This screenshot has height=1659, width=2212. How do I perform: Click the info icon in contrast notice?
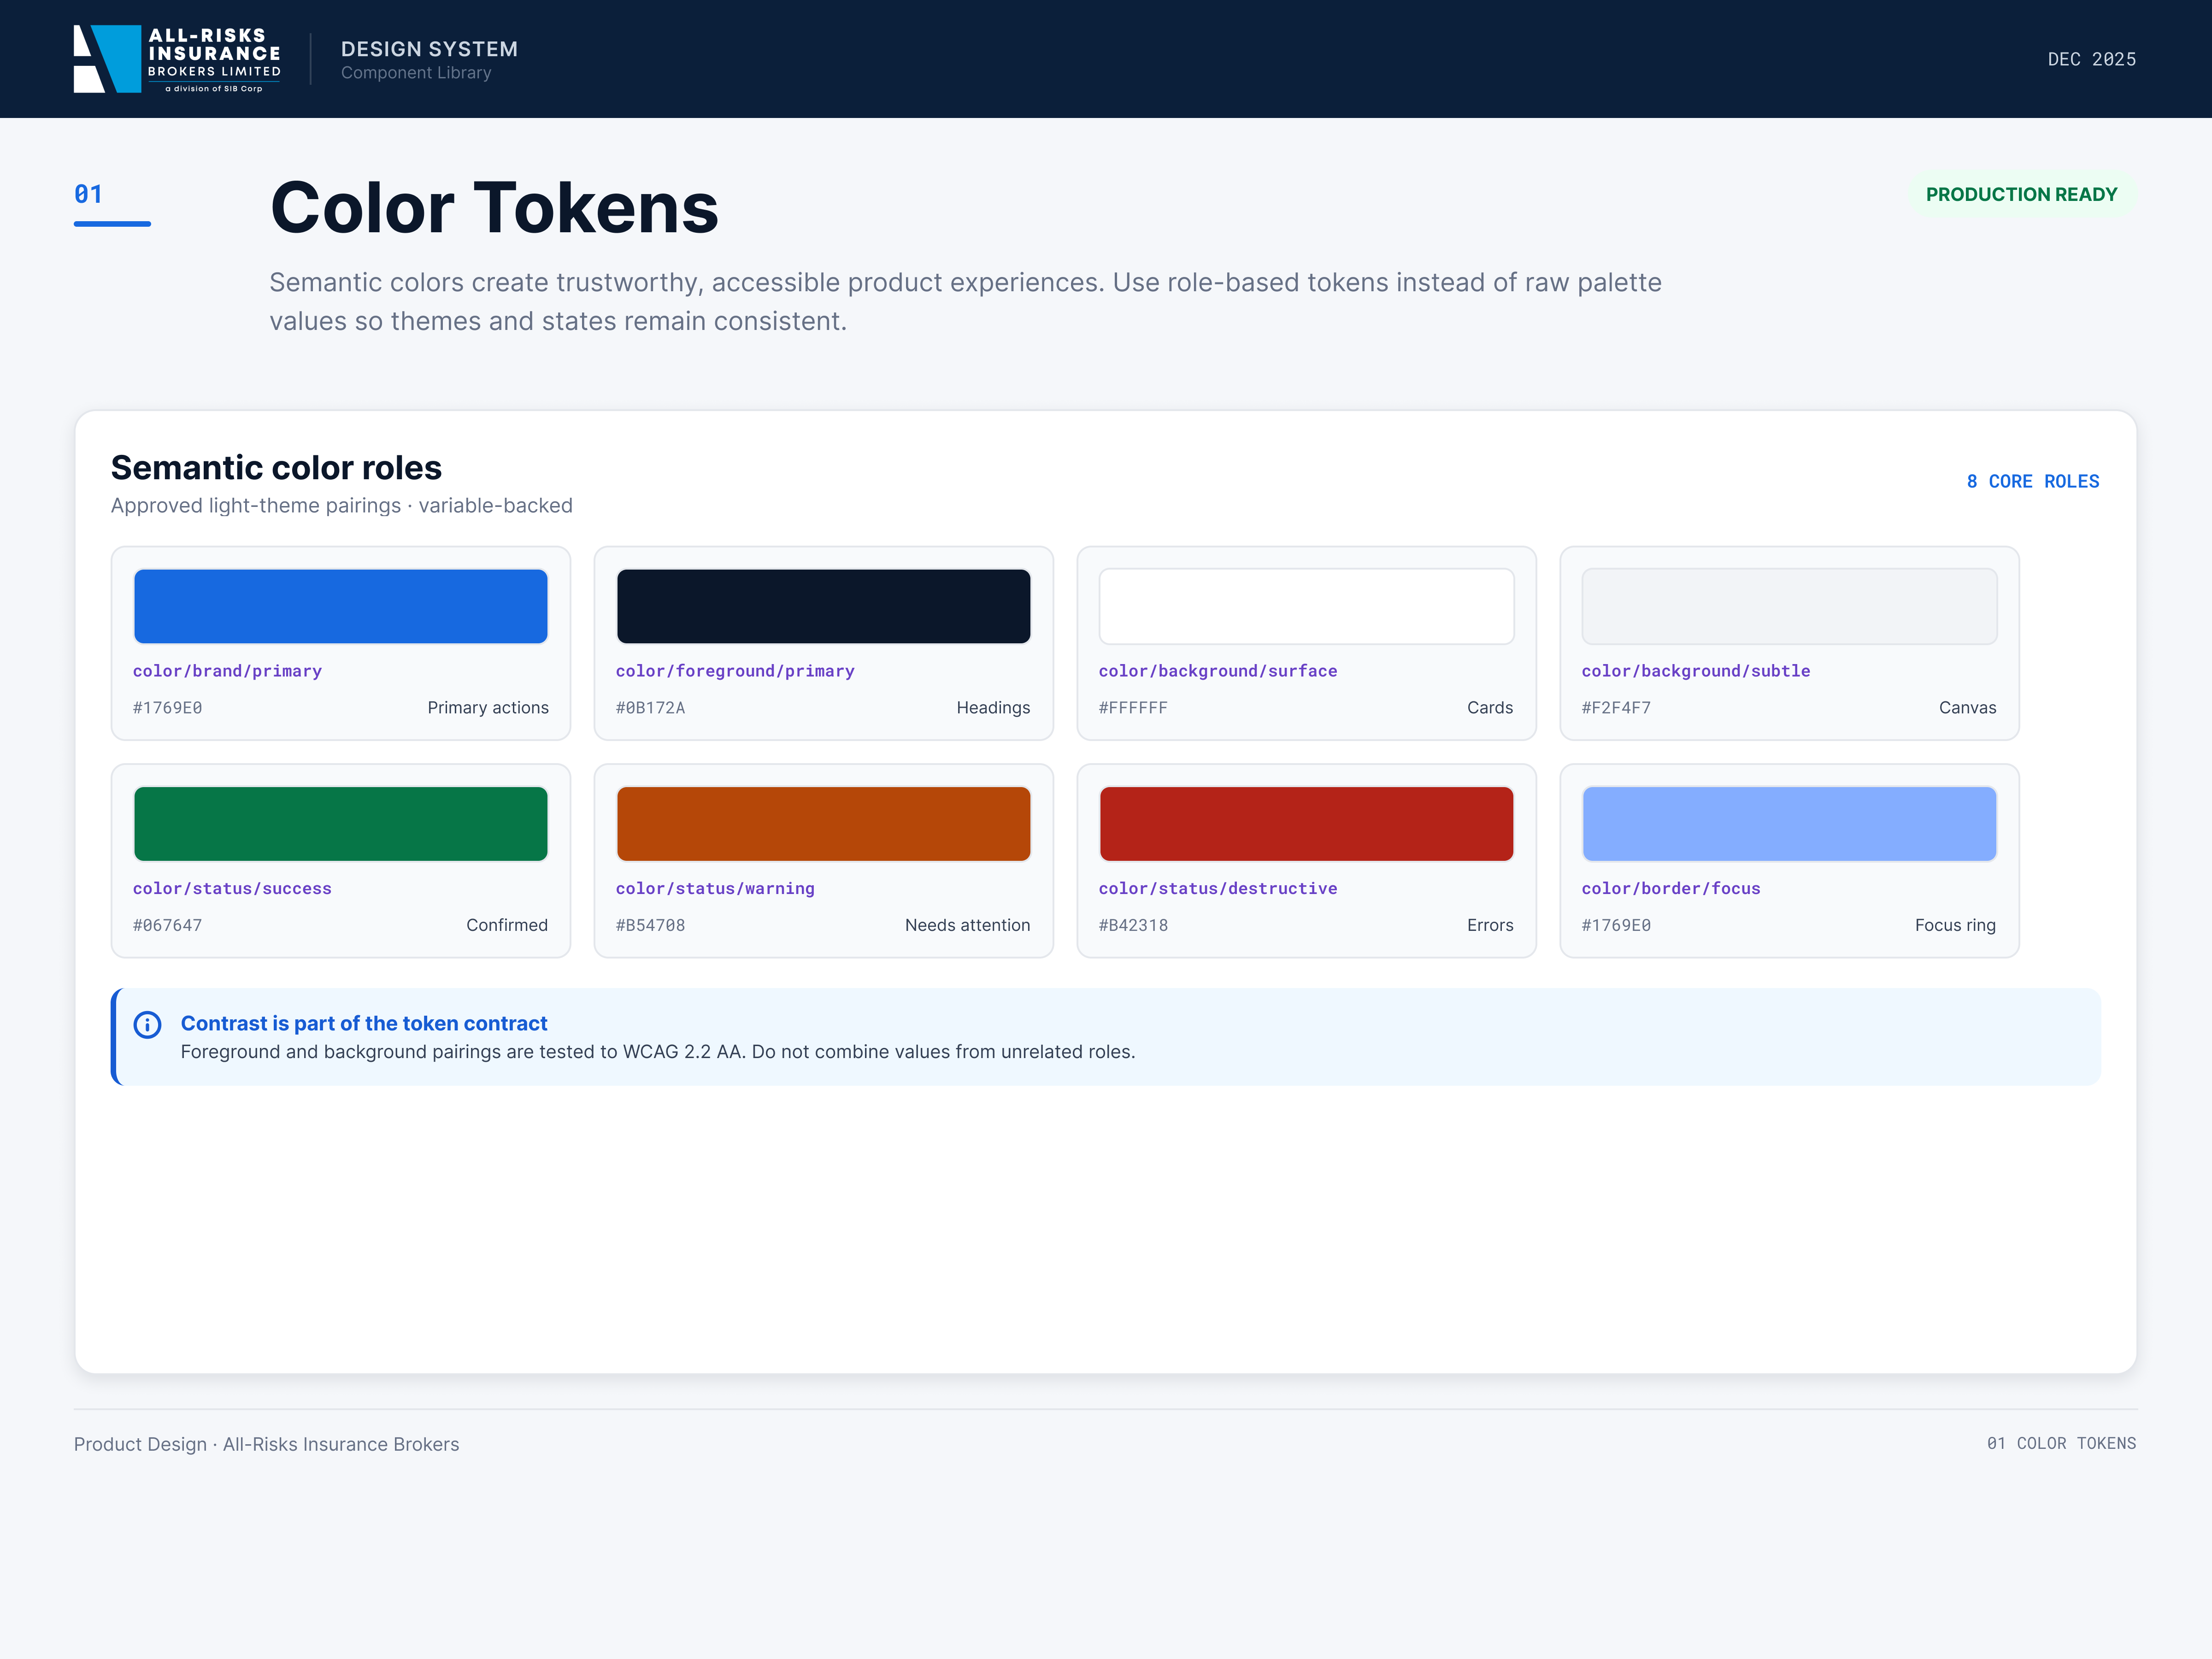[147, 1024]
